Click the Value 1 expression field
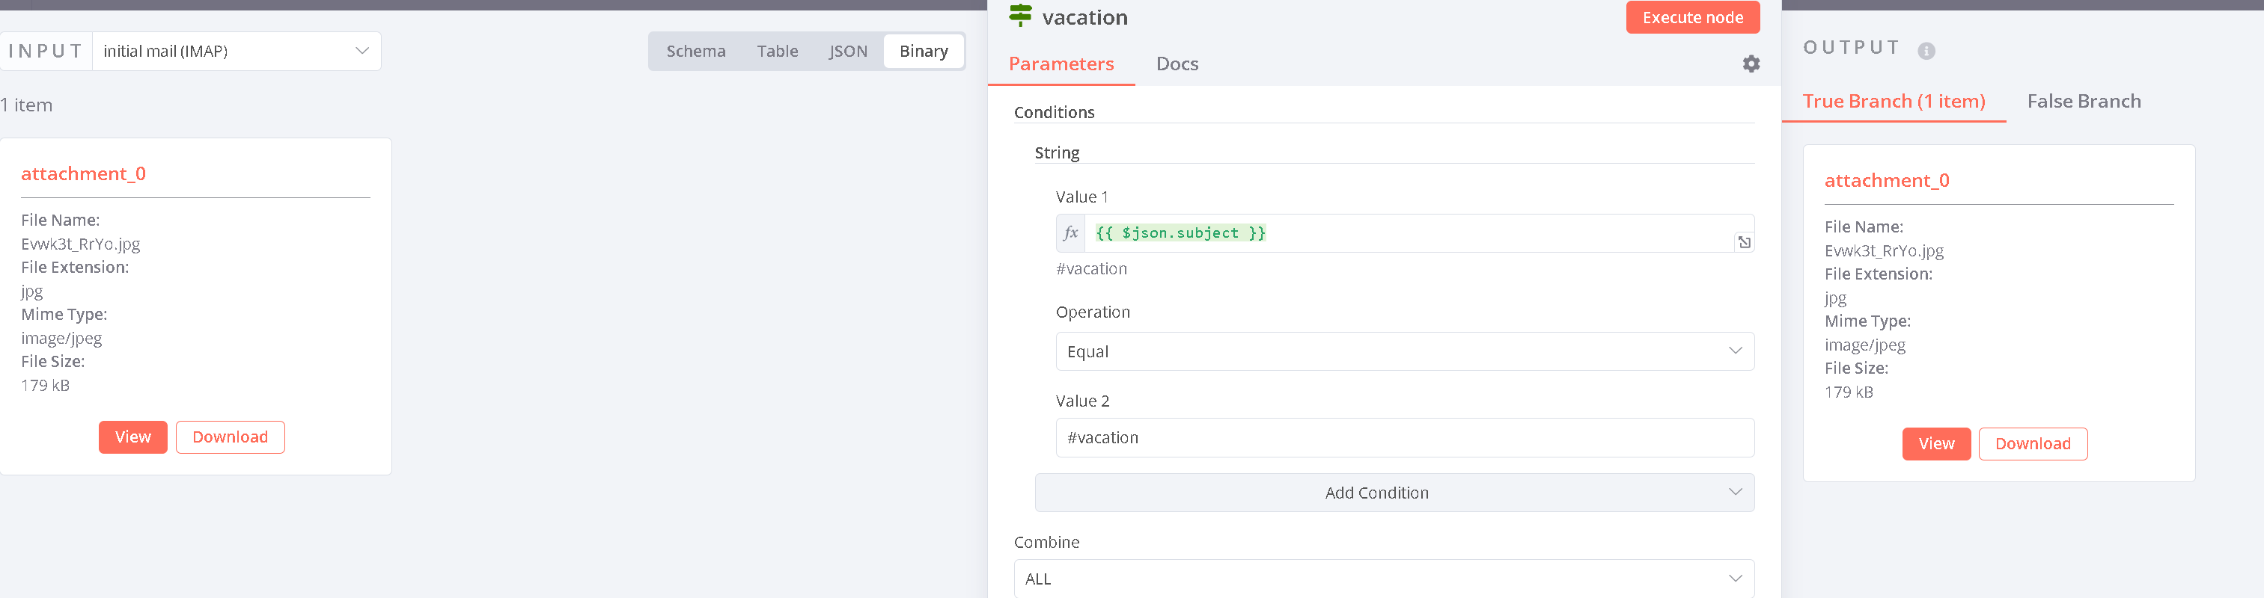2264x598 pixels. pos(1406,233)
